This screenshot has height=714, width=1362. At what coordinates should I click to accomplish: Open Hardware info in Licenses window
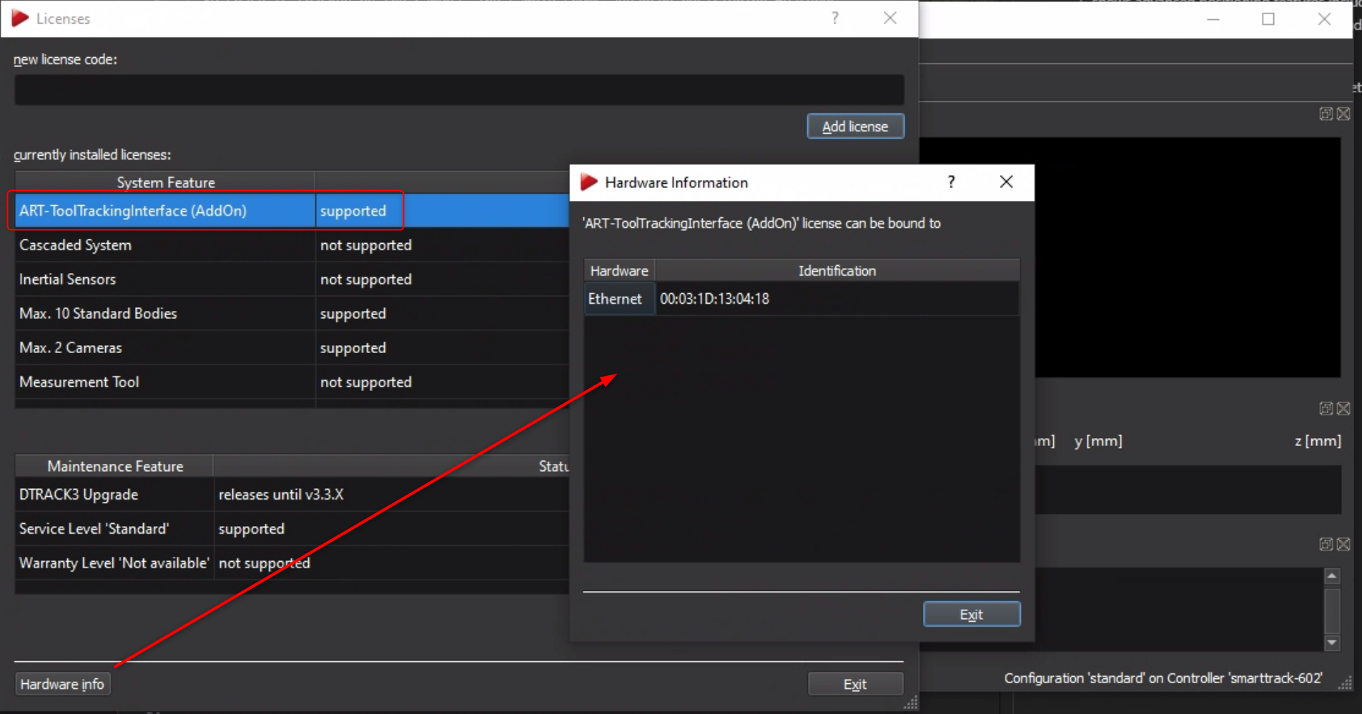click(x=62, y=684)
